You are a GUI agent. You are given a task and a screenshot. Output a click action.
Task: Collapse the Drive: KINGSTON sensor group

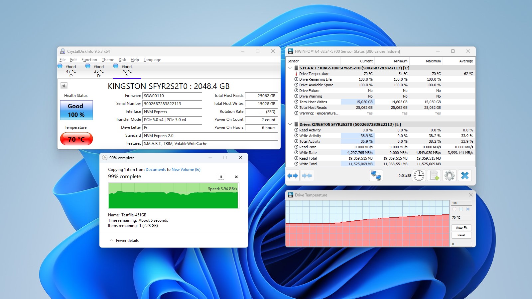point(290,124)
